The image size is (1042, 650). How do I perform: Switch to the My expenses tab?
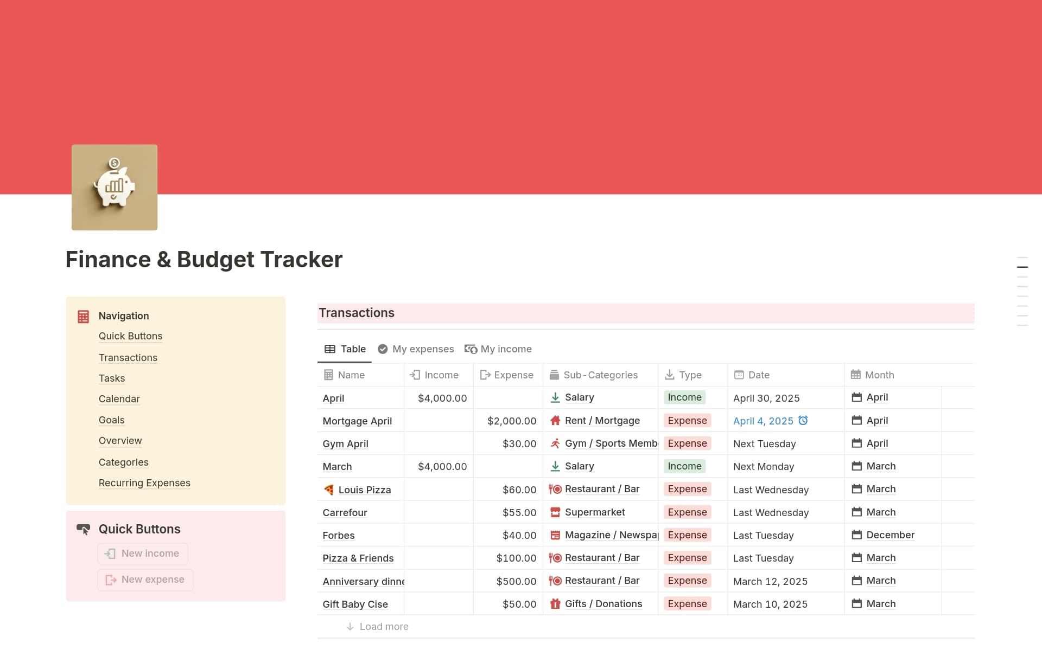pos(416,349)
